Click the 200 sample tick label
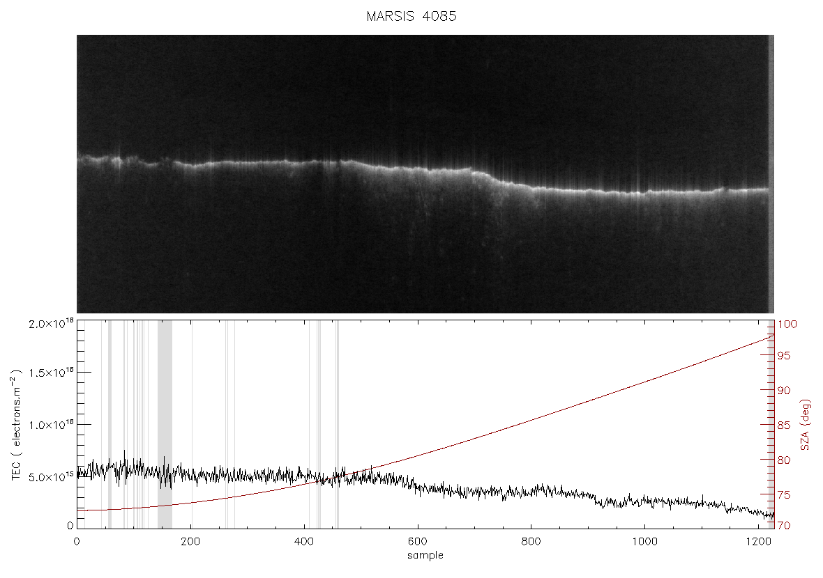Viewport: 823px width, 578px height. (x=190, y=541)
